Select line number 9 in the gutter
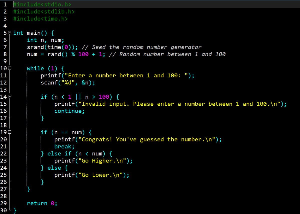This screenshot has height=214, width=300. [5, 61]
